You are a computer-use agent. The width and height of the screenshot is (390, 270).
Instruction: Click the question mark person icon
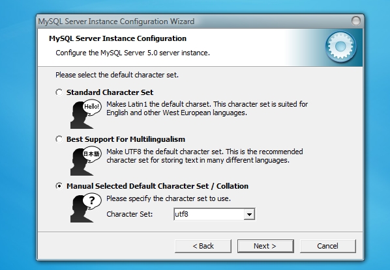(86, 208)
